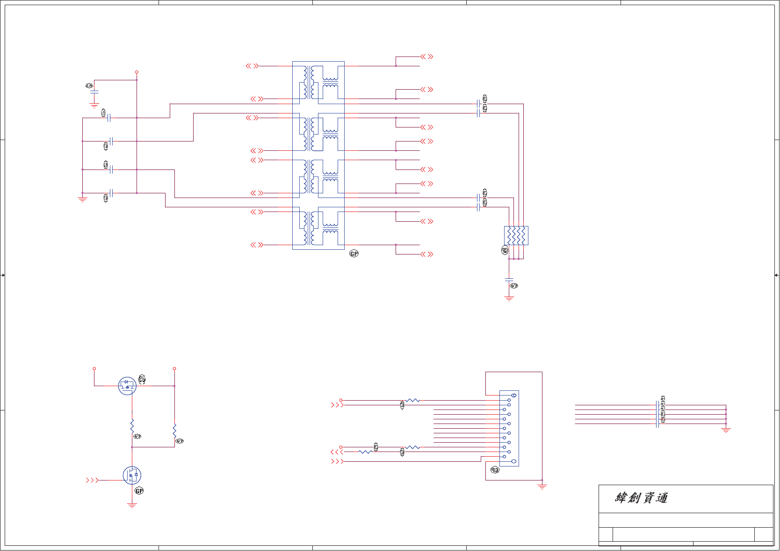Click the ground symbol beneath the resistor network capacitor
The height and width of the screenshot is (551, 780).
pos(509,298)
